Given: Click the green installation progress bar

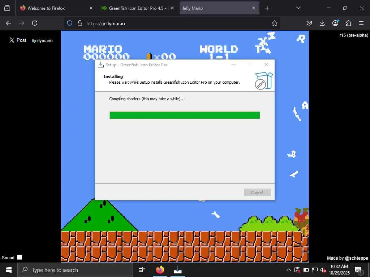Looking at the screenshot, I should (185, 115).
